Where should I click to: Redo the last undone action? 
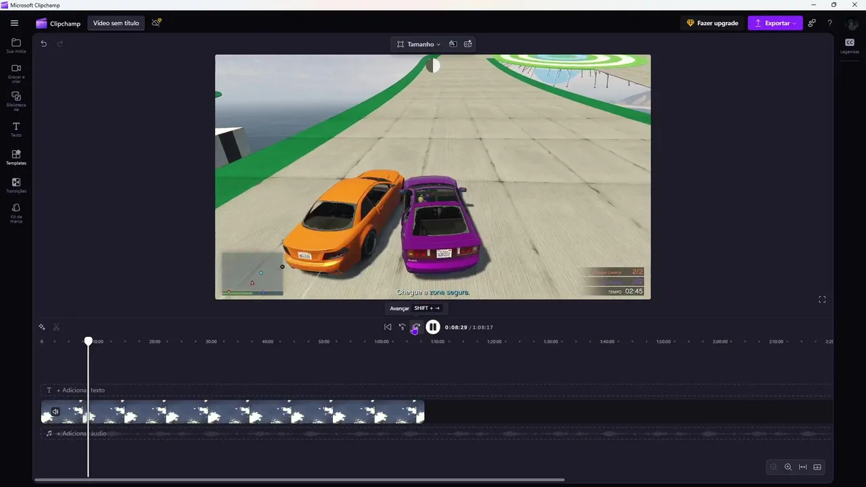click(x=60, y=43)
